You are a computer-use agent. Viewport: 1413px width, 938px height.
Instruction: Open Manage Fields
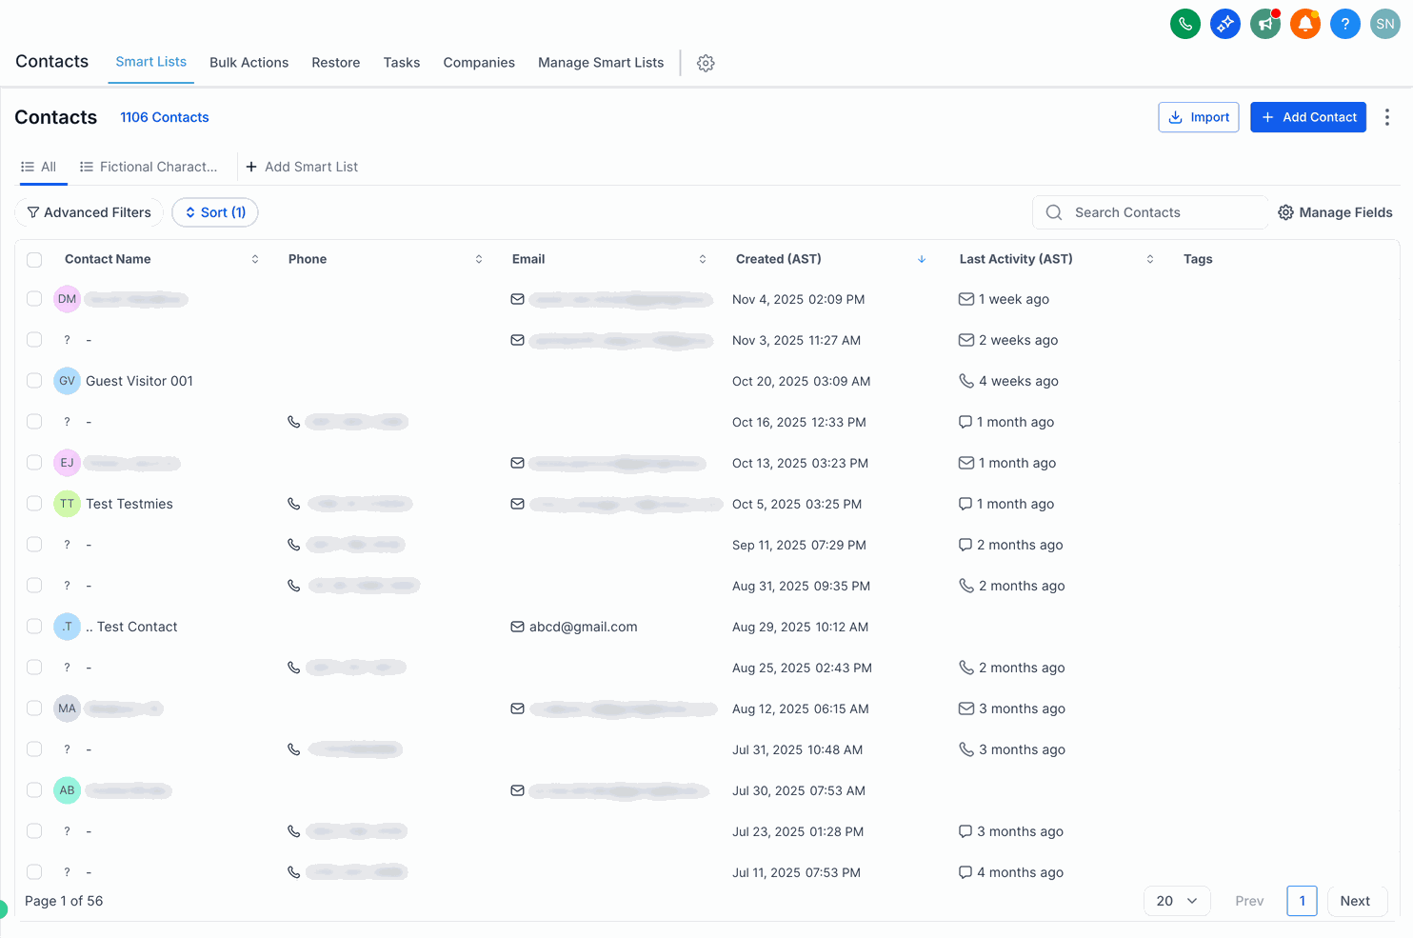tap(1335, 212)
